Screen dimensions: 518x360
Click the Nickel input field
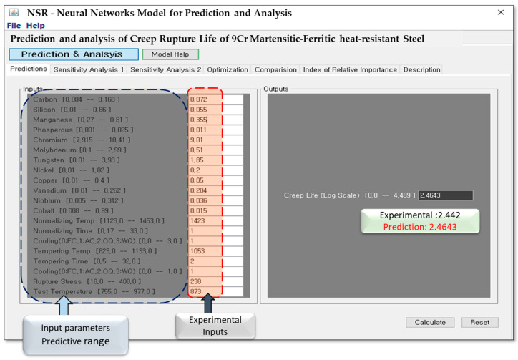click(216, 170)
